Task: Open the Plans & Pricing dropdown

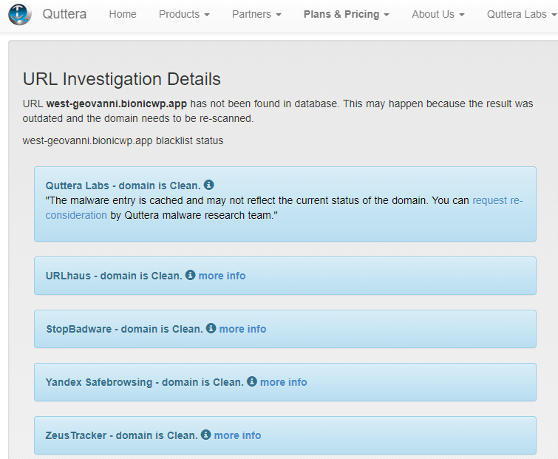Action: click(347, 14)
